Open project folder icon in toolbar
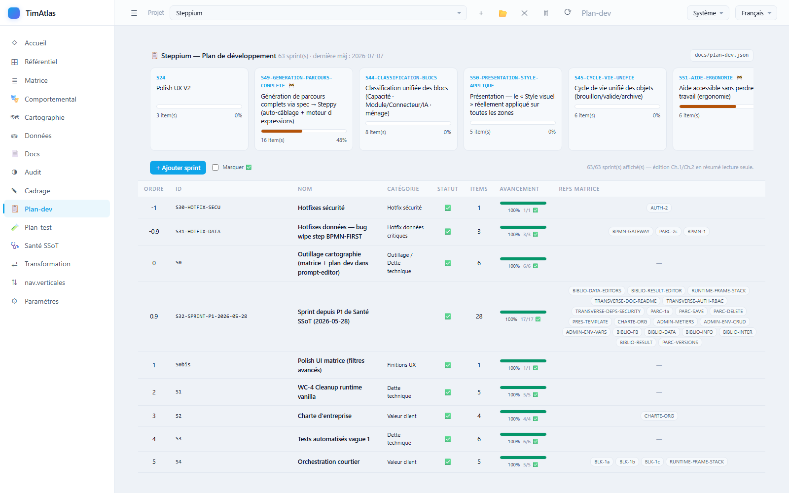789x493 pixels. tap(502, 13)
